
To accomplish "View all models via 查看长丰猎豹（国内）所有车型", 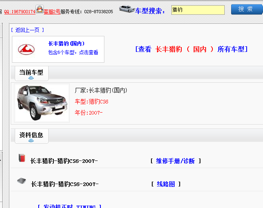I will point(191,49).
